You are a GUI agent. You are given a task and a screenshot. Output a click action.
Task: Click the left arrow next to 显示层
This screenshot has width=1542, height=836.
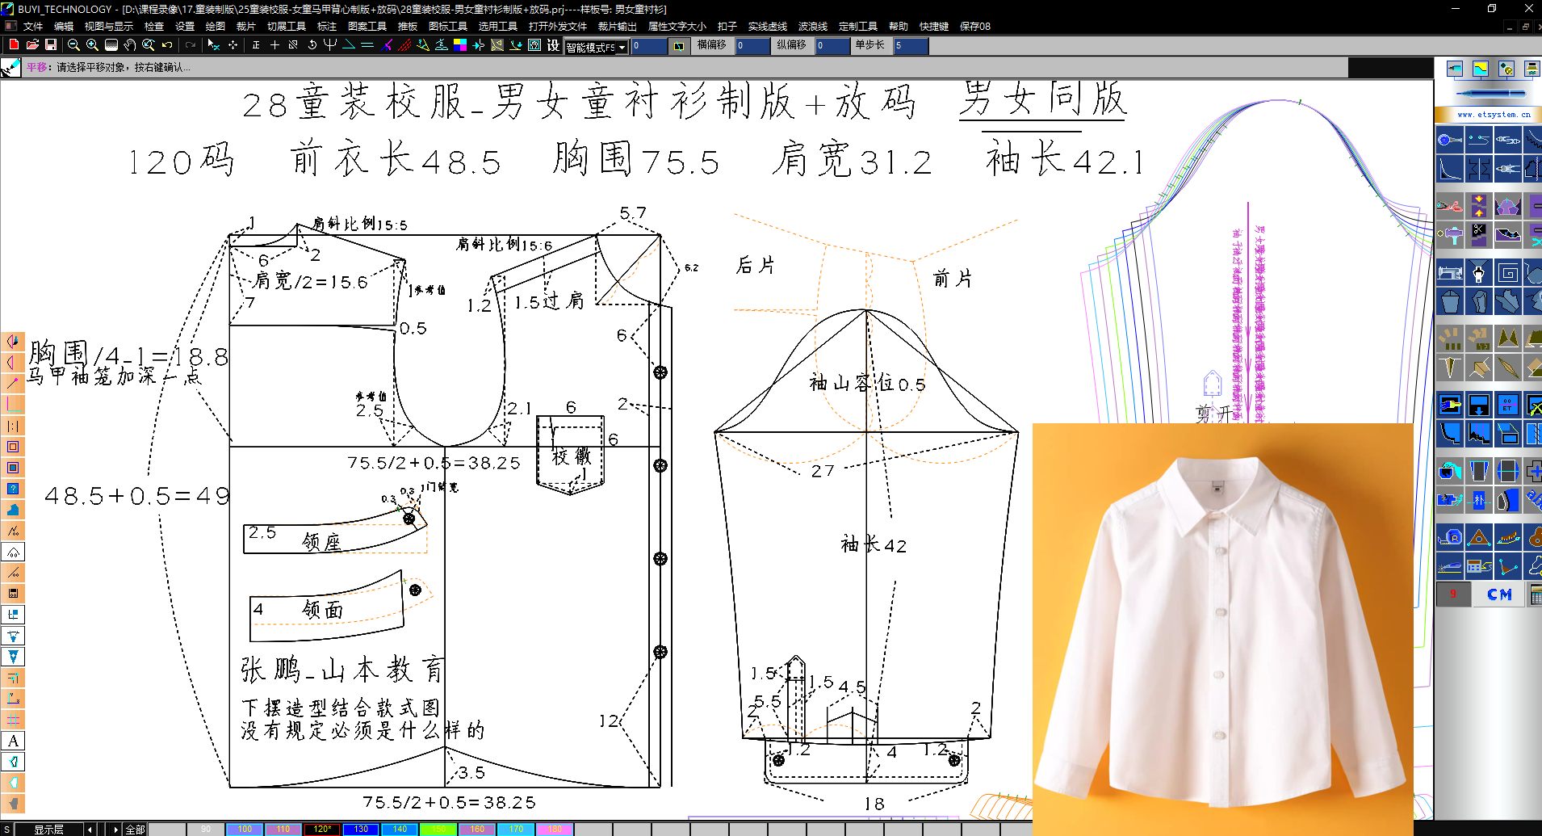pos(90,830)
